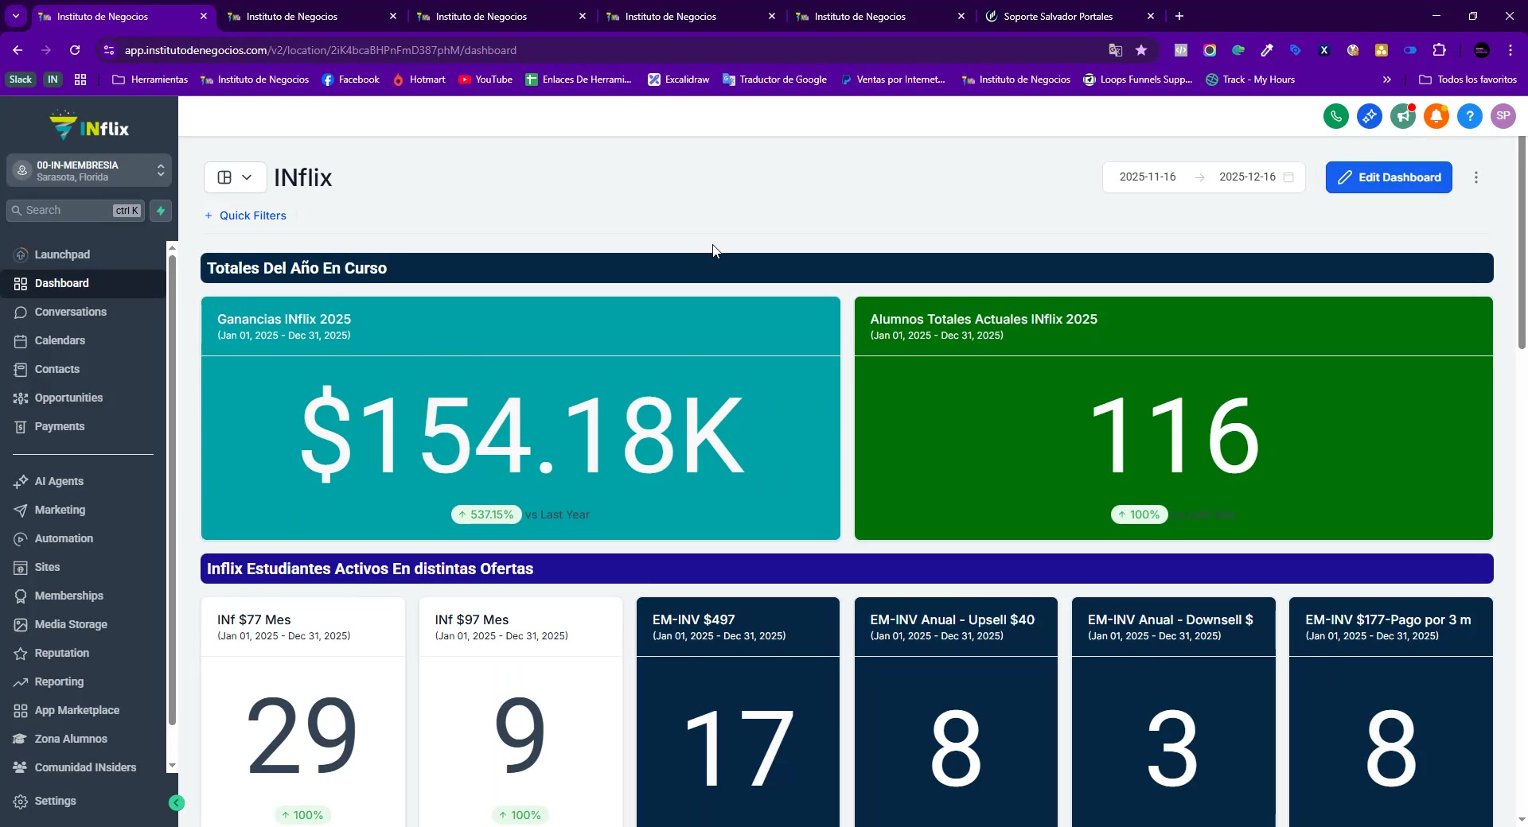Click the eyedropper extension icon

click(1267, 50)
